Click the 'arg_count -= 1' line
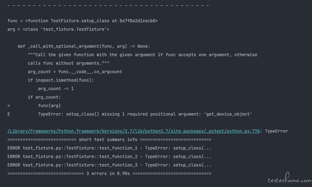The image size is (312, 187). (56, 89)
